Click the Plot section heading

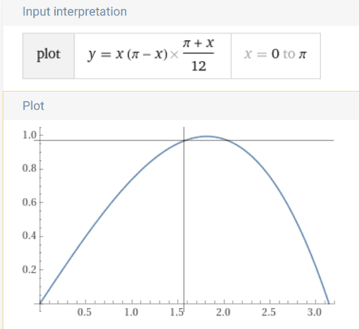(x=33, y=106)
